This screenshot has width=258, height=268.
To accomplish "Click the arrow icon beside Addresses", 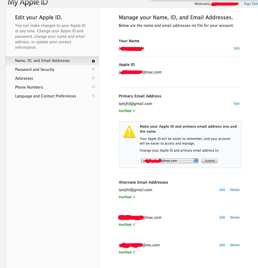I will 93,78.
